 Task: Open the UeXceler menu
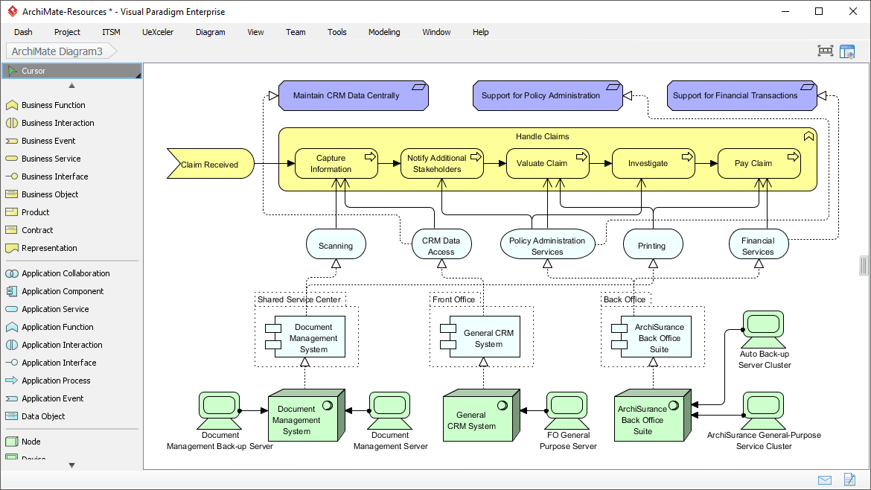pos(157,32)
